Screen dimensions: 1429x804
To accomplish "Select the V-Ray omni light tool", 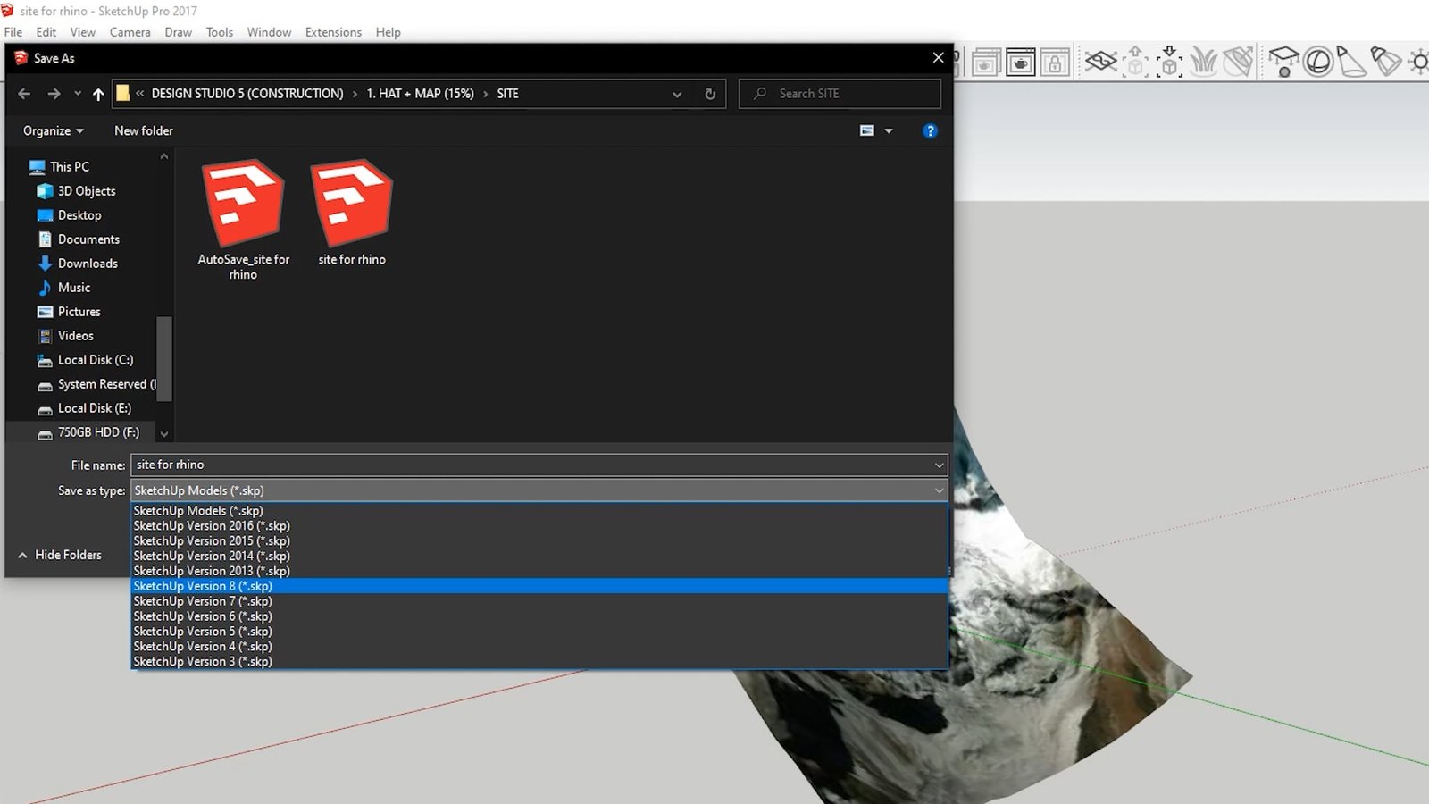I will (x=1419, y=62).
